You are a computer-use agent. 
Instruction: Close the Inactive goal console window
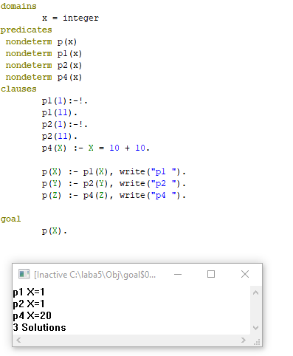pyautogui.click(x=245, y=274)
